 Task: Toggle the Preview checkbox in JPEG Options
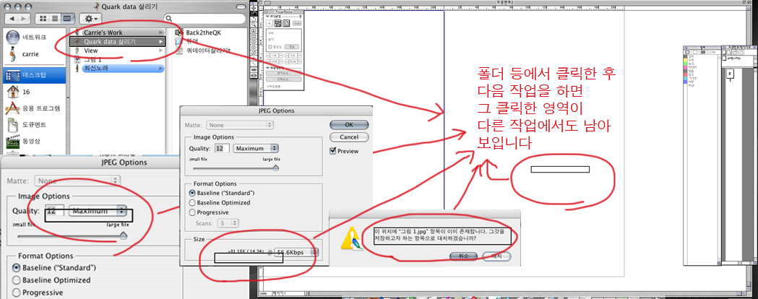click(333, 151)
